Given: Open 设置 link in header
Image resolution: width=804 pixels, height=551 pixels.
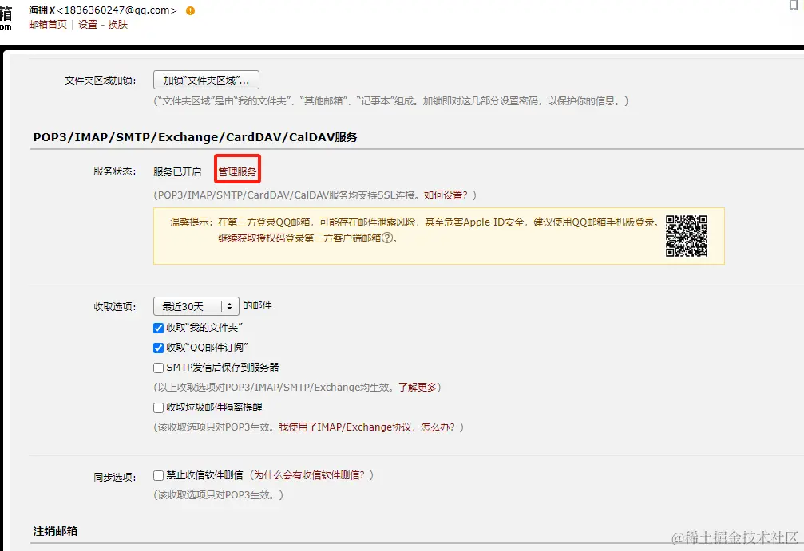Looking at the screenshot, I should (88, 25).
